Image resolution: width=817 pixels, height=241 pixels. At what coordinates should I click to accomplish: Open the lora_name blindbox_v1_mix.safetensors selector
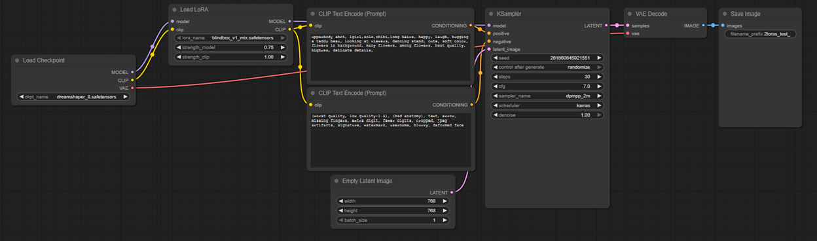231,38
